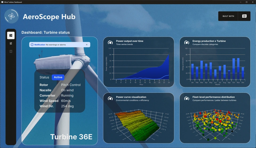Click the Turbine 36E title

tap(71, 137)
